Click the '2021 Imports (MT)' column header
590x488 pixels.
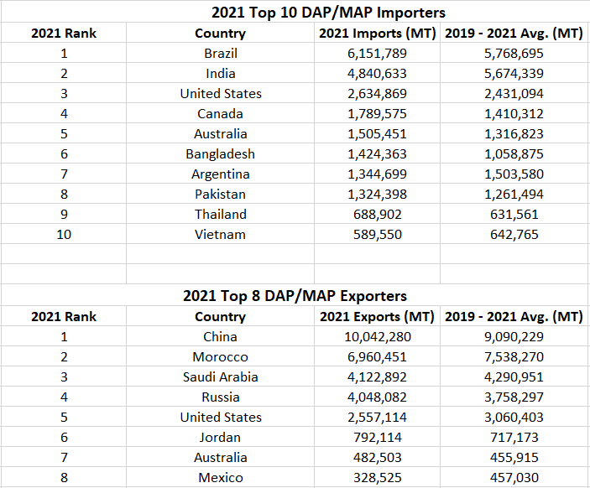(378, 33)
